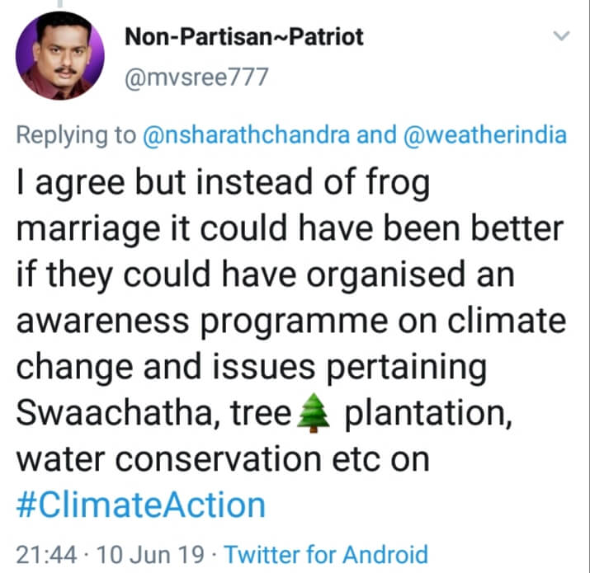The width and height of the screenshot is (590, 573).
Task: Click 'water conservation etc on' text line
Action: 223,458
